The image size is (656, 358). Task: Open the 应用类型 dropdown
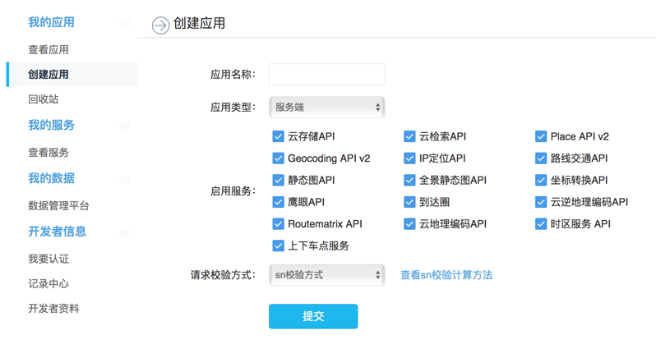point(326,108)
